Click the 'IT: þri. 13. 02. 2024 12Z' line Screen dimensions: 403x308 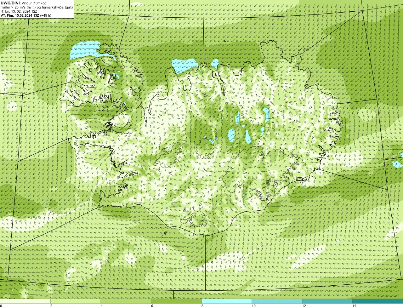pos(19,11)
